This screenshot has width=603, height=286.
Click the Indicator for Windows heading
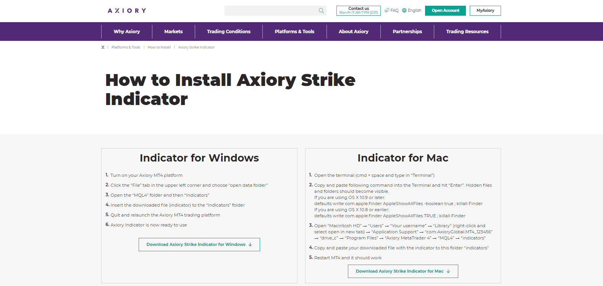click(x=199, y=158)
